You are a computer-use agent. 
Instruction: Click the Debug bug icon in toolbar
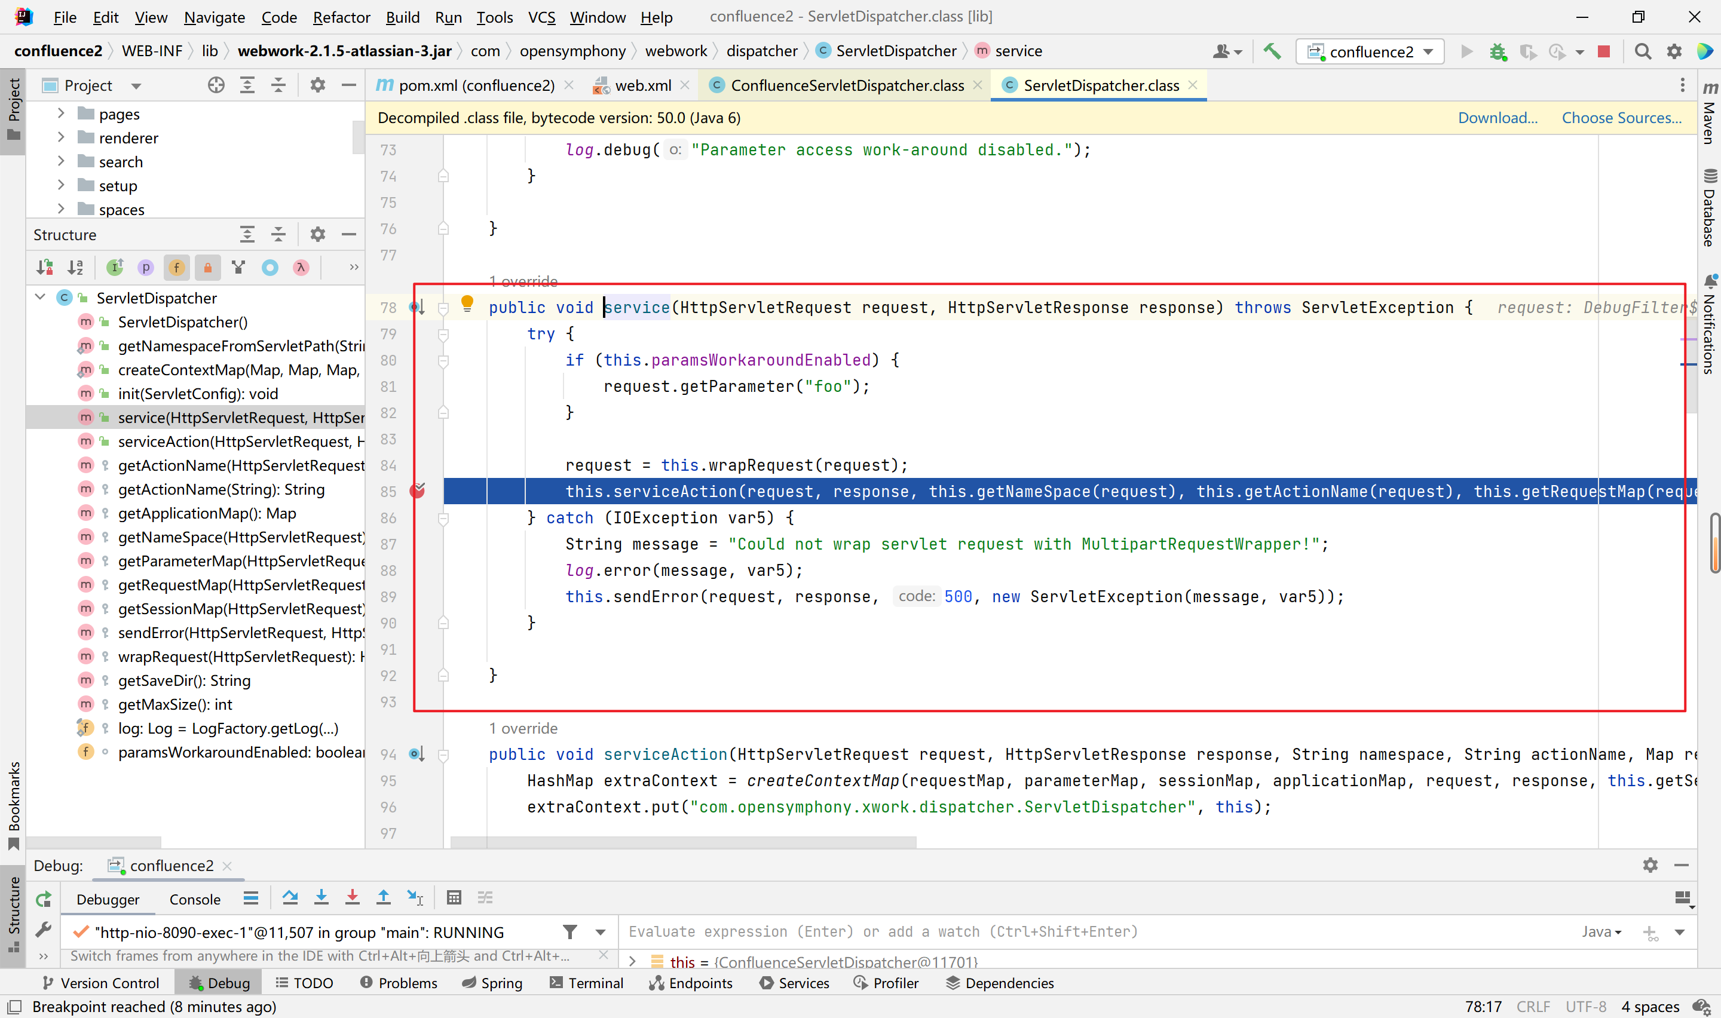coord(1498,51)
